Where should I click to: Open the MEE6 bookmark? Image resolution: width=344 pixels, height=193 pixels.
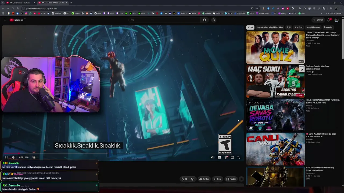pos(228,13)
